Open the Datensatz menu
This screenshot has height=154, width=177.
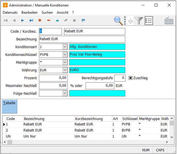[11, 12]
